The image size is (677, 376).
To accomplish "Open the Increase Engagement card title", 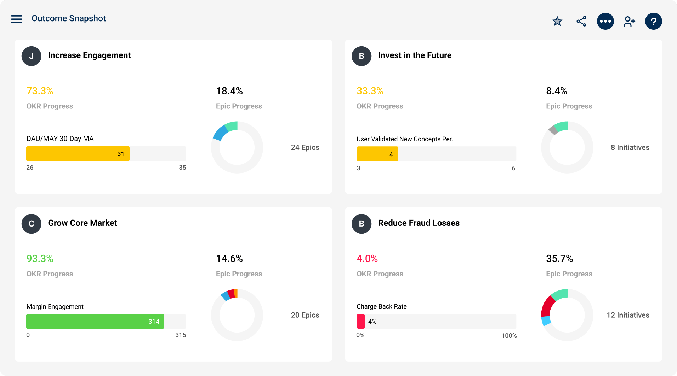I will (89, 55).
